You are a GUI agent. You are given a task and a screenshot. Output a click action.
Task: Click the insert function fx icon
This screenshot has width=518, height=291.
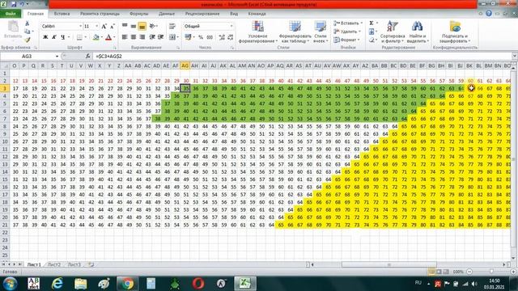[x=87, y=57]
